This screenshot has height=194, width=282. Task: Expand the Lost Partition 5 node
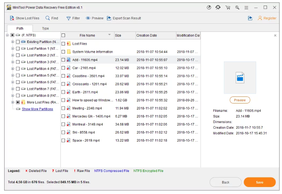13,76
